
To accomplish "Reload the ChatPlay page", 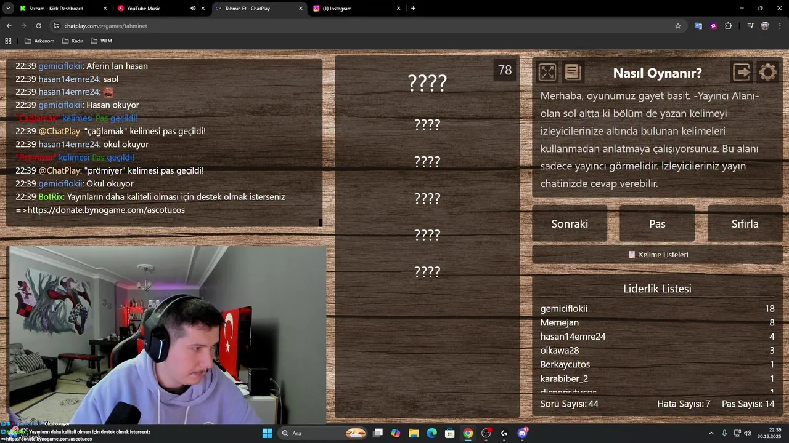I will (38, 26).
